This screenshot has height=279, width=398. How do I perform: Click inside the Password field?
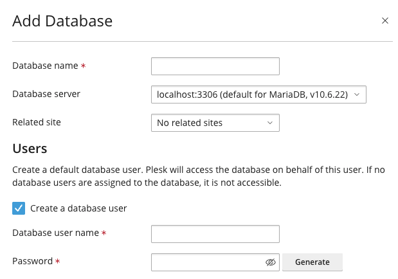(208, 262)
